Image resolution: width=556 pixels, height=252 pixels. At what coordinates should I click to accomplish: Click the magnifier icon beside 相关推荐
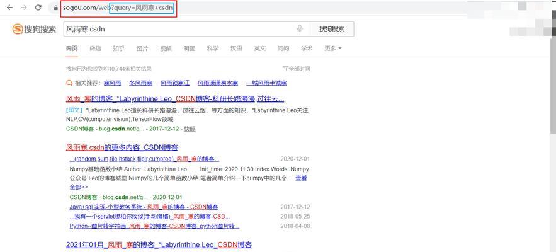tap(69, 83)
